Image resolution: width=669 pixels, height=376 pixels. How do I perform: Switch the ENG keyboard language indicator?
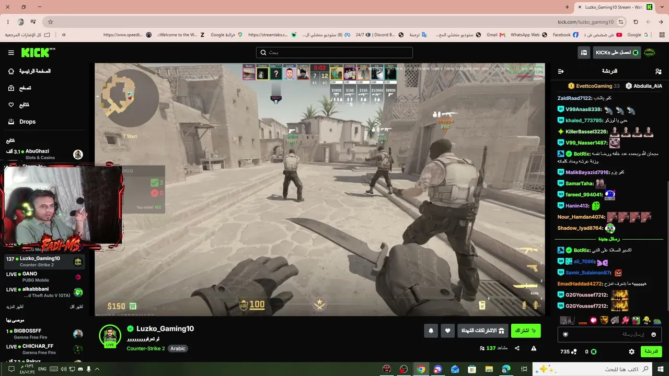tap(42, 369)
